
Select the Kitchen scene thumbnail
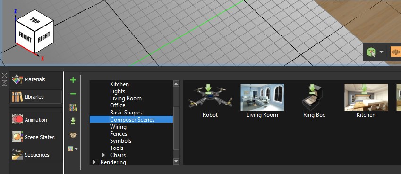tap(366, 97)
